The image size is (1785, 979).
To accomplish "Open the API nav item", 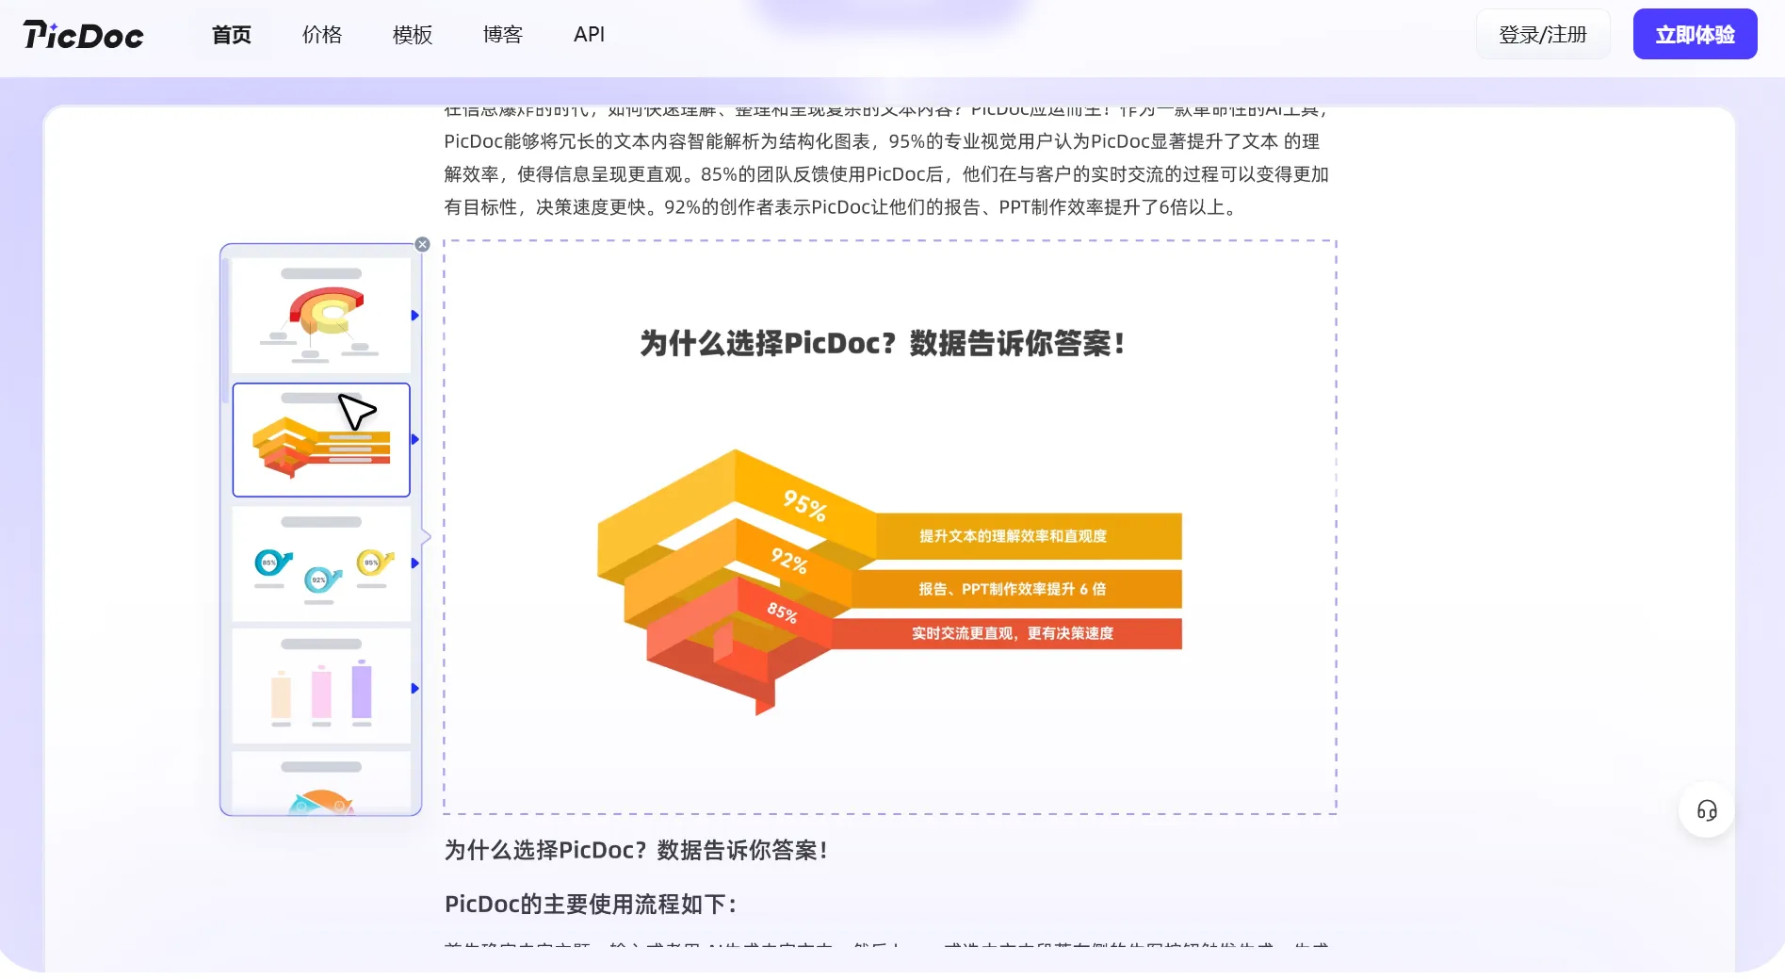I will click(590, 35).
